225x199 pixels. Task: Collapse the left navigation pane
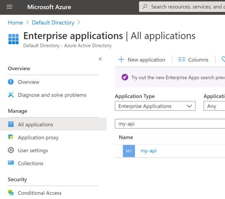(x=100, y=59)
